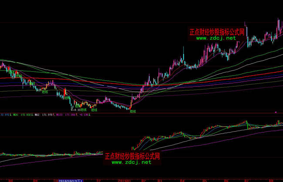
Task: Click the tall white candlestick below top watermark's right end
Action: coord(246,30)
